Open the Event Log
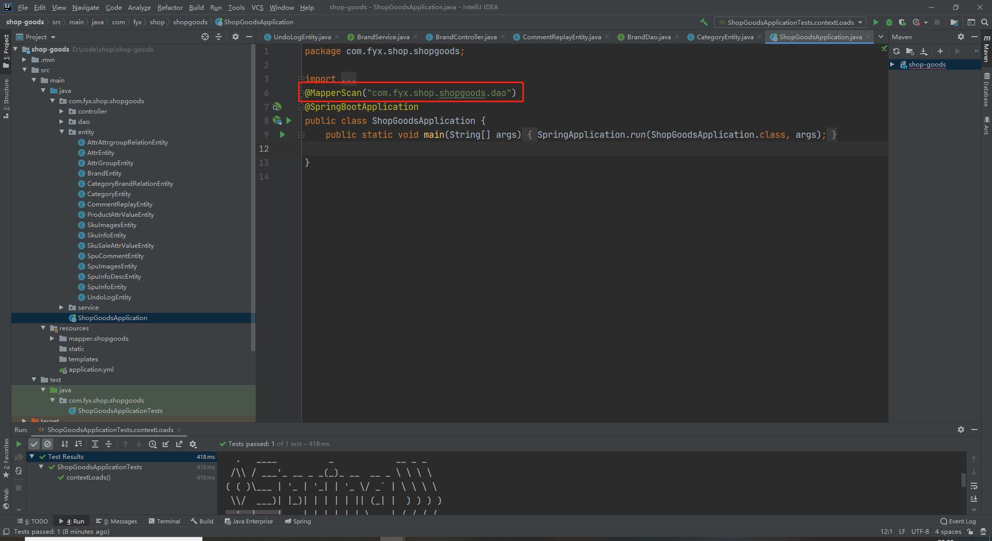The image size is (992, 541). point(958,521)
